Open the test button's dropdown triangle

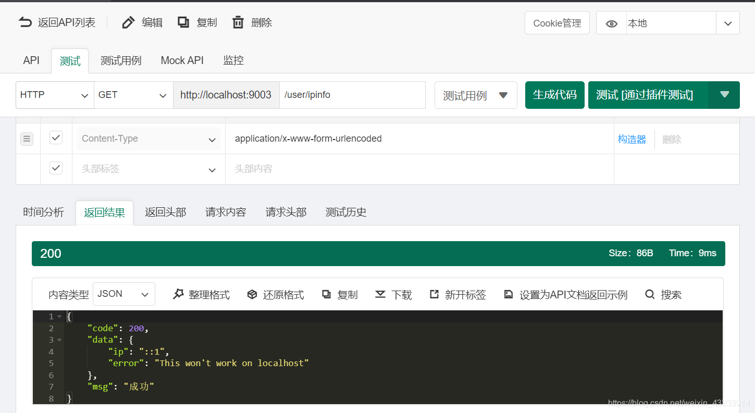pos(724,95)
